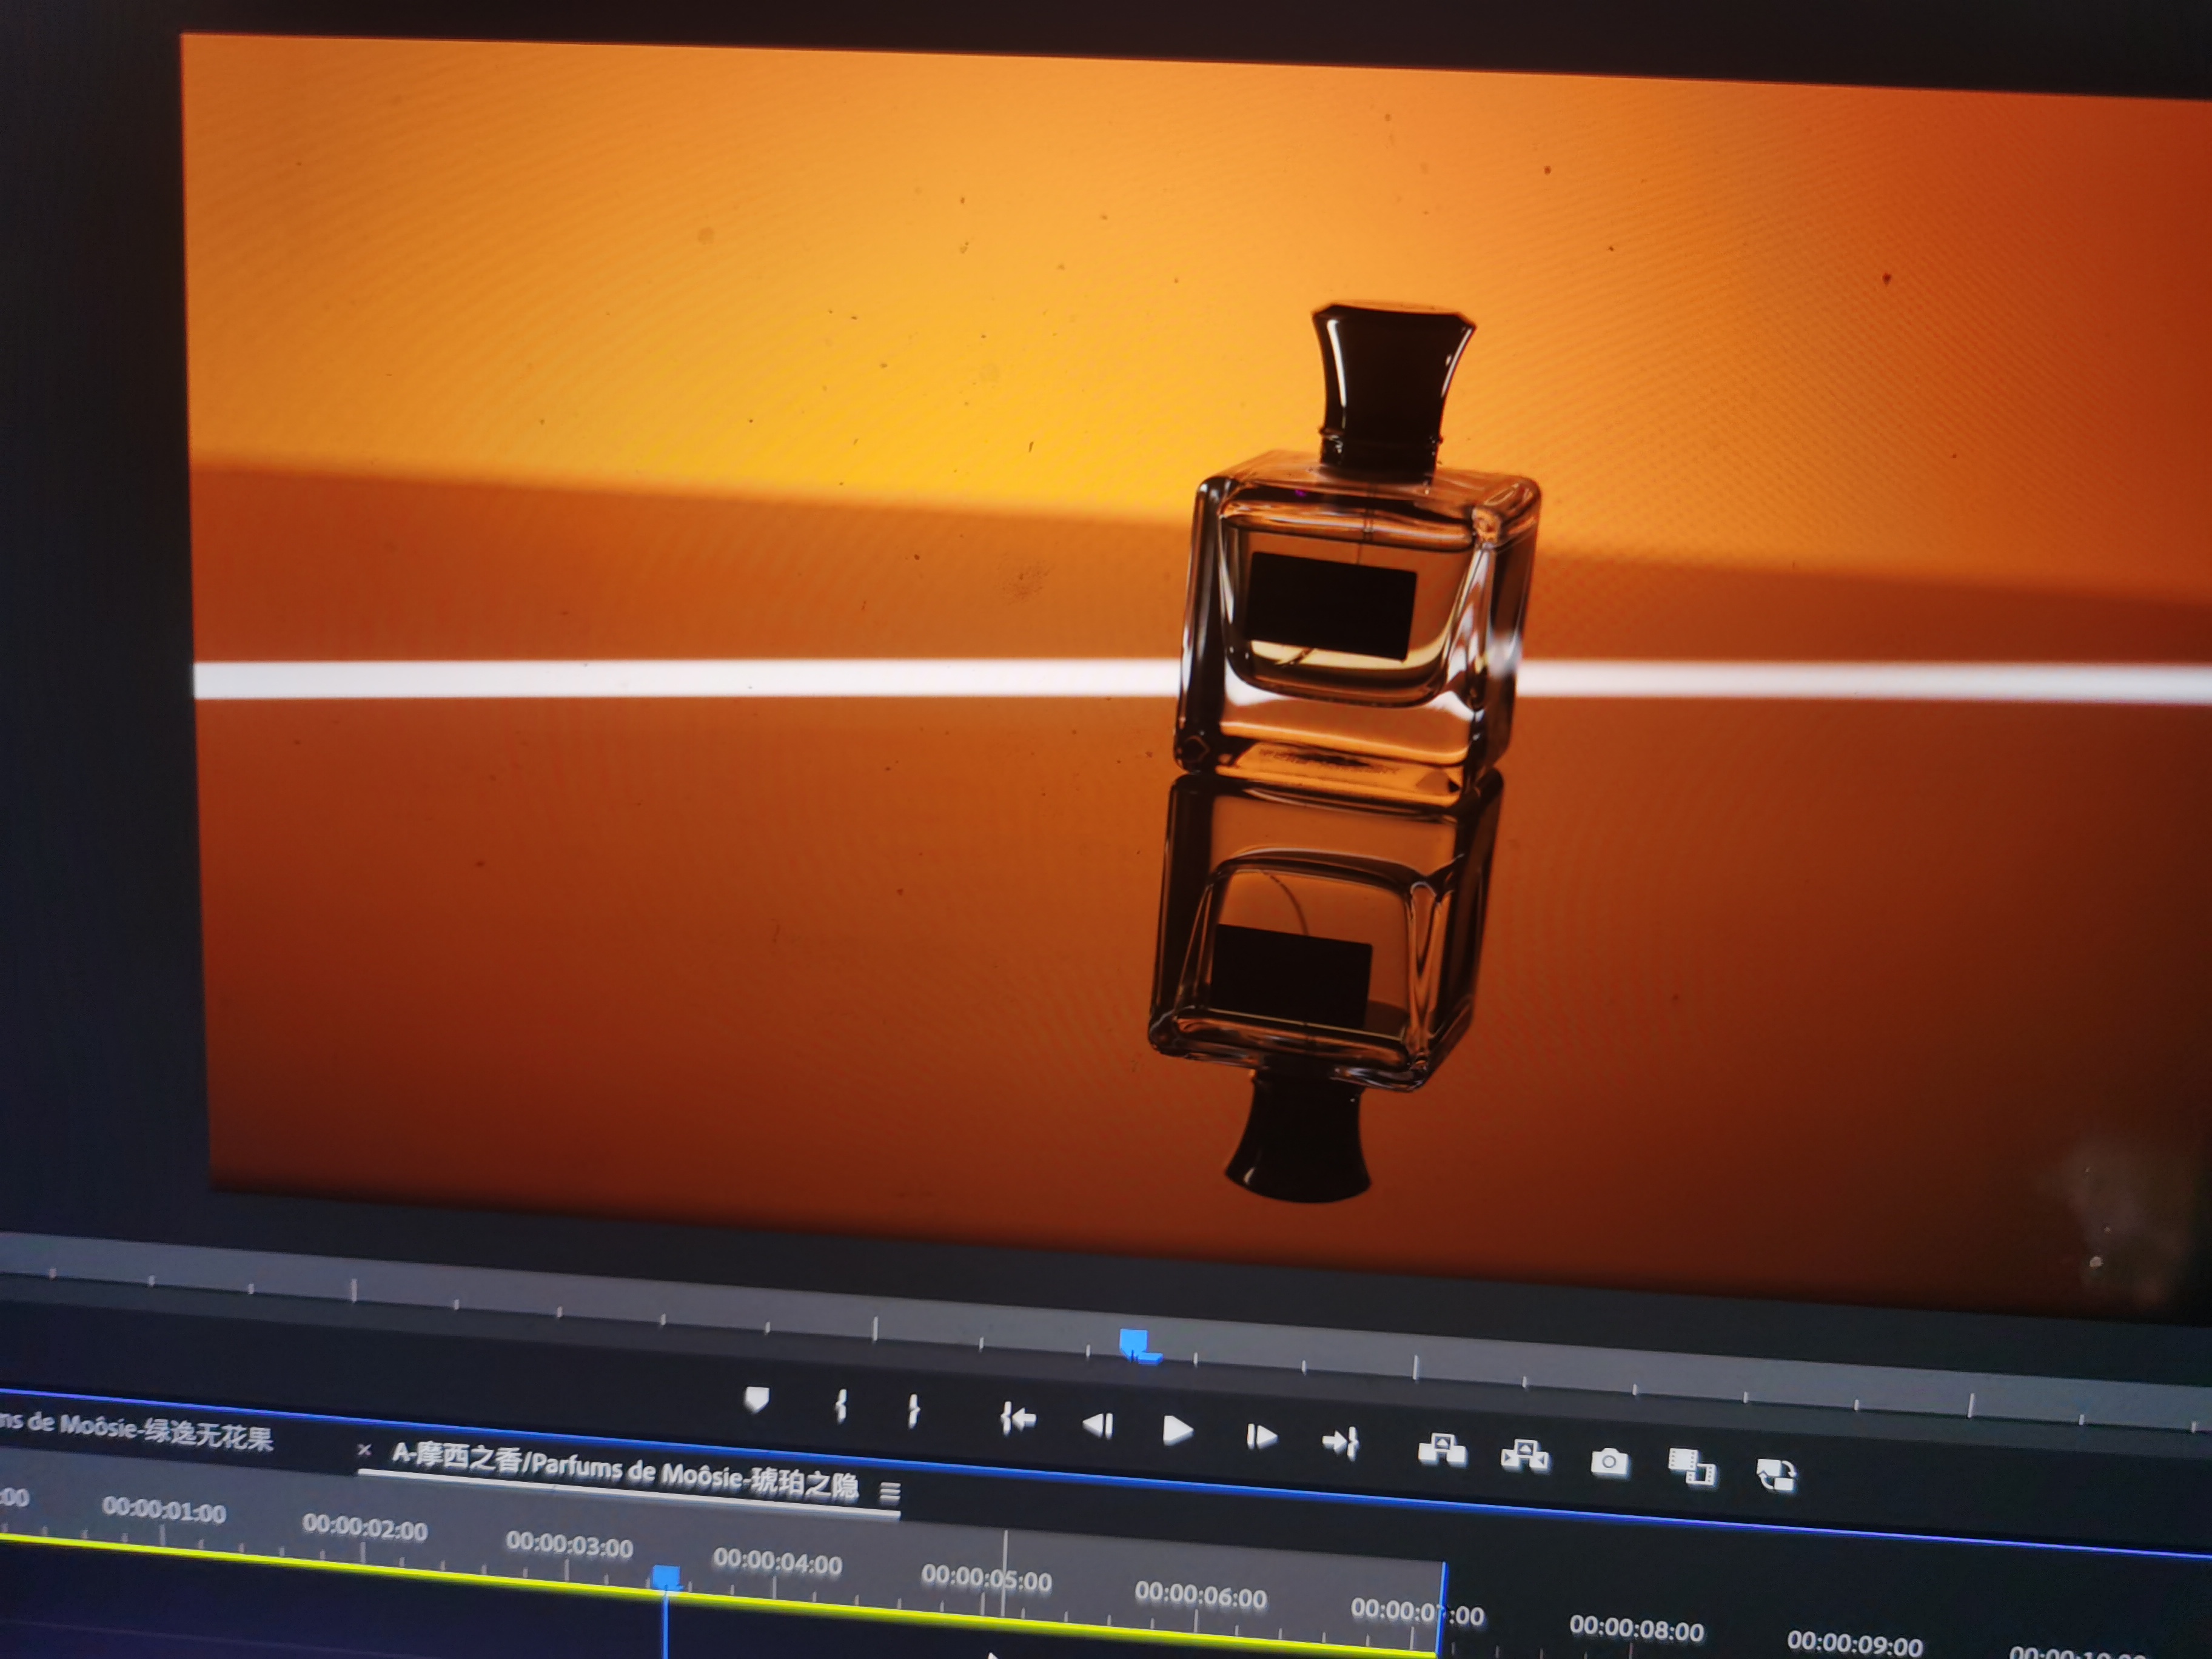The width and height of the screenshot is (2212, 1659).
Task: Click the Go to In point button
Action: click(x=1018, y=1418)
